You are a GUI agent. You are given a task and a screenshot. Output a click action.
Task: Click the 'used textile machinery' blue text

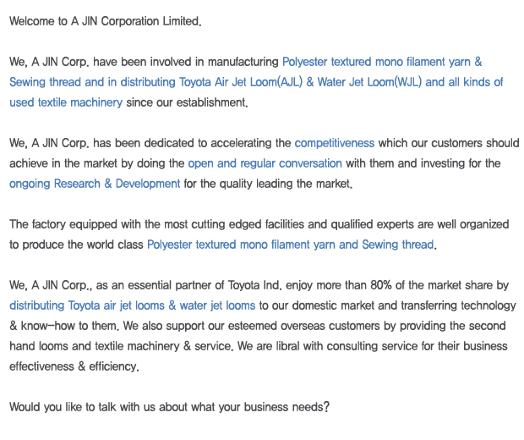(66, 102)
